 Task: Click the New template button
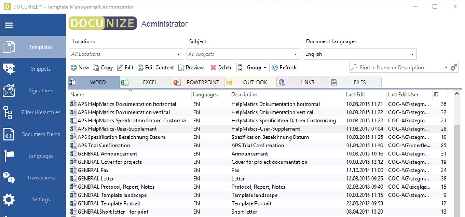[x=79, y=68]
